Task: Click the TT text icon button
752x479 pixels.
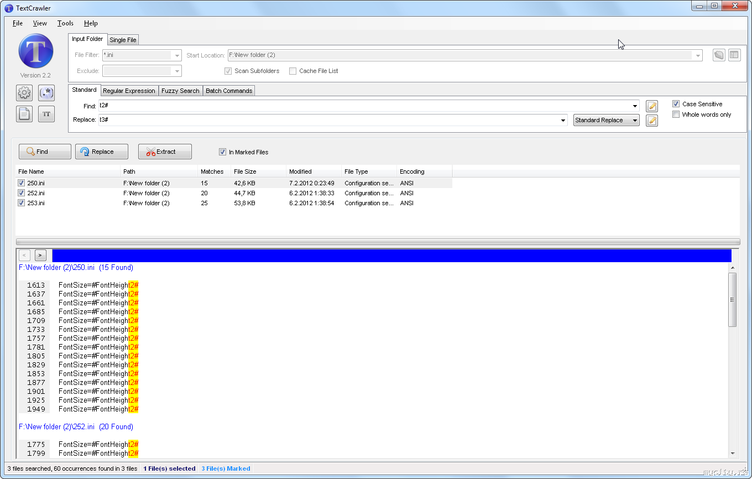Action: pyautogui.click(x=46, y=114)
